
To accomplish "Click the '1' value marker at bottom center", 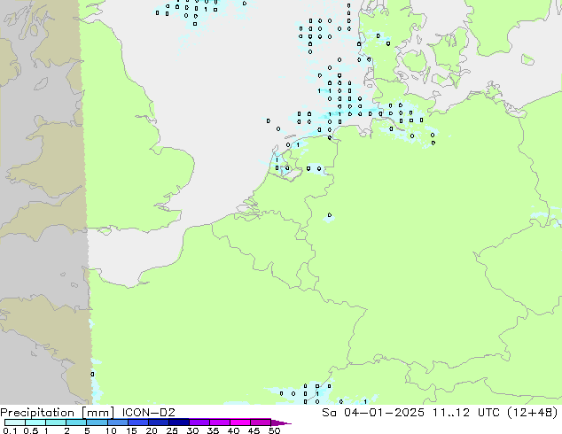I will click(x=365, y=401).
